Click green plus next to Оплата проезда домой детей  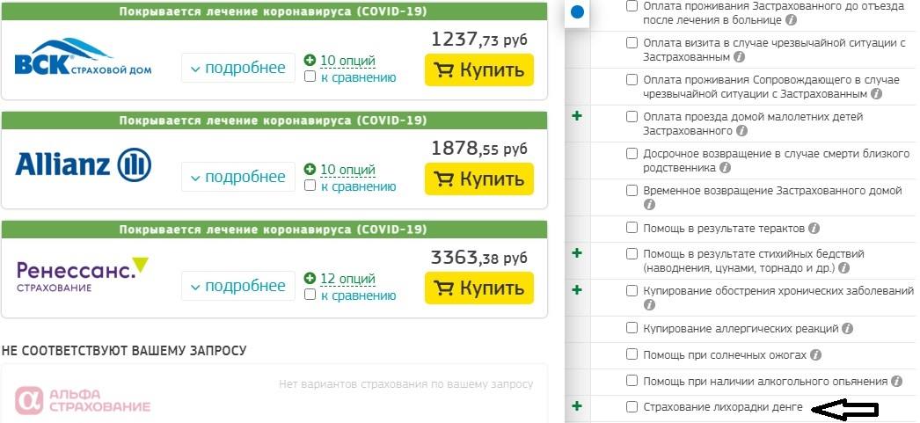coord(577,116)
